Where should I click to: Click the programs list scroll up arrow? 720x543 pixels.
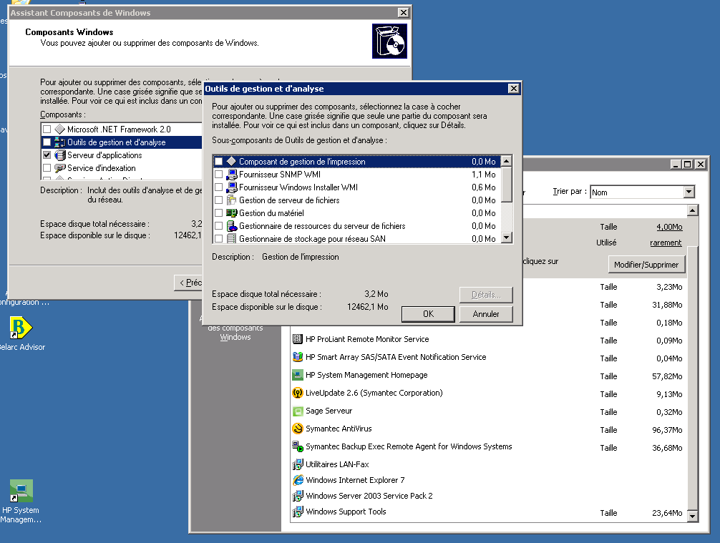click(x=693, y=210)
